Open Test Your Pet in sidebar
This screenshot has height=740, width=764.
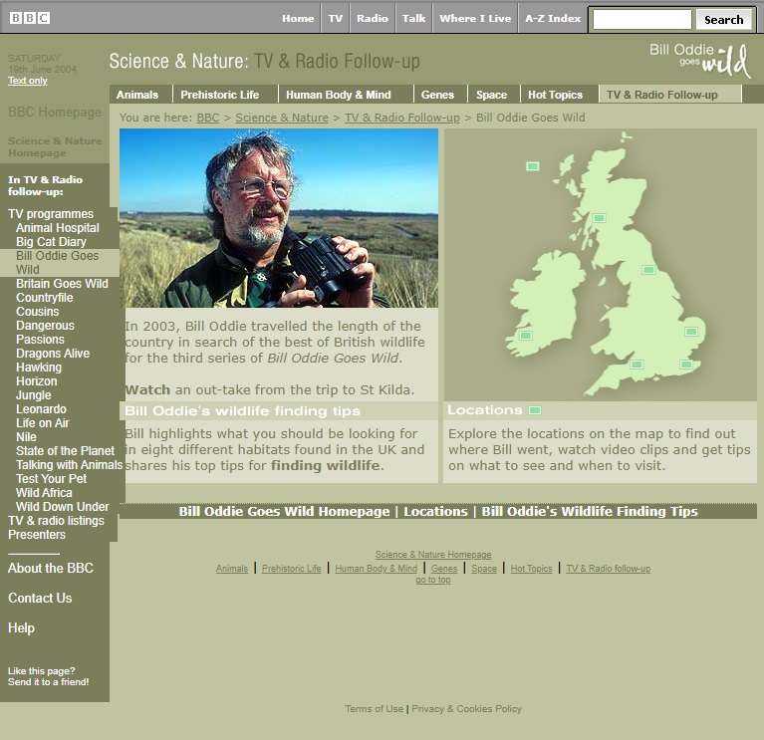point(51,479)
